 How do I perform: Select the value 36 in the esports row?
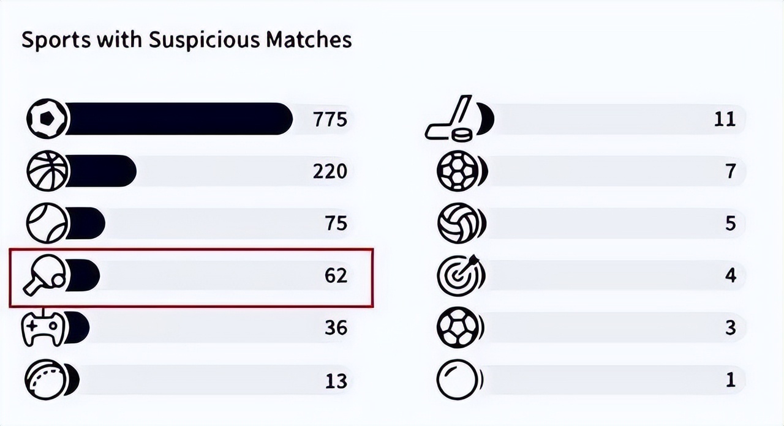coord(336,328)
